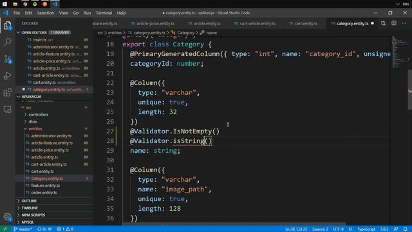The height and width of the screenshot is (232, 412).
Task: Click the editor vertical scrollbar
Action: pos(409,90)
